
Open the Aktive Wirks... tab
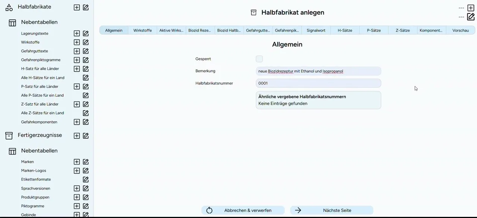pyautogui.click(x=171, y=30)
